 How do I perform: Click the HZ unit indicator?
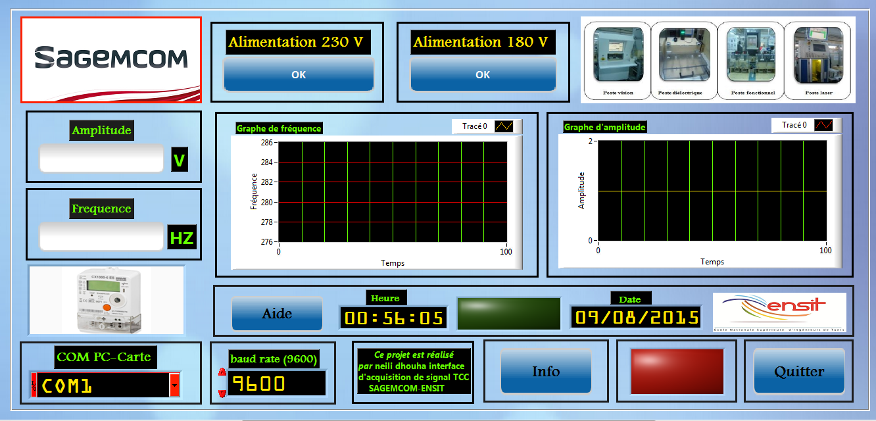(182, 237)
